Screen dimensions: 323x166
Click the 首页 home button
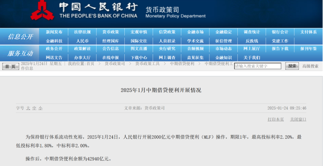point(10,66)
